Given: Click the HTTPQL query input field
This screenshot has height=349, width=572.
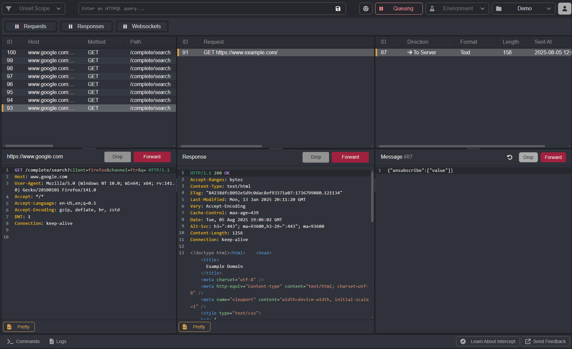Looking at the screenshot, I should point(205,9).
